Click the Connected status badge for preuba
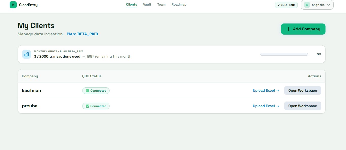This screenshot has height=150, width=346. tap(96, 106)
